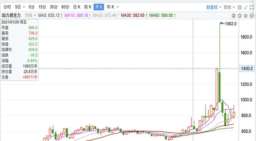Expand the dropdown arrow beside 年K
The image size is (256, 141).
pyautogui.click(x=118, y=7)
